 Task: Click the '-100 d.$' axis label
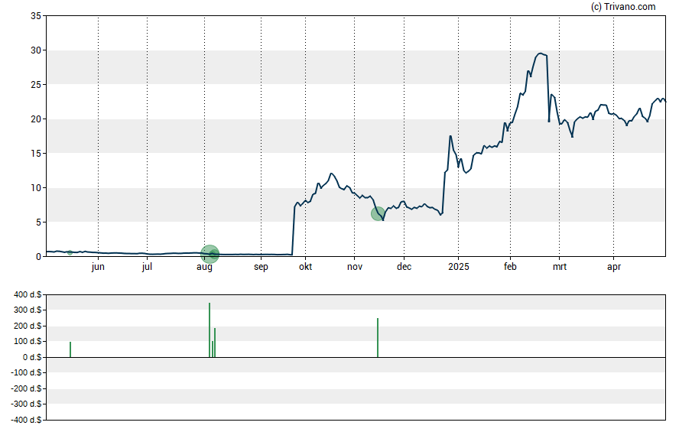pyautogui.click(x=27, y=372)
